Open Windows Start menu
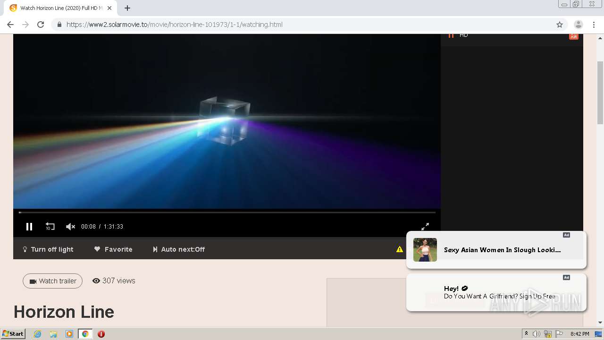604x340 pixels. pyautogui.click(x=13, y=334)
